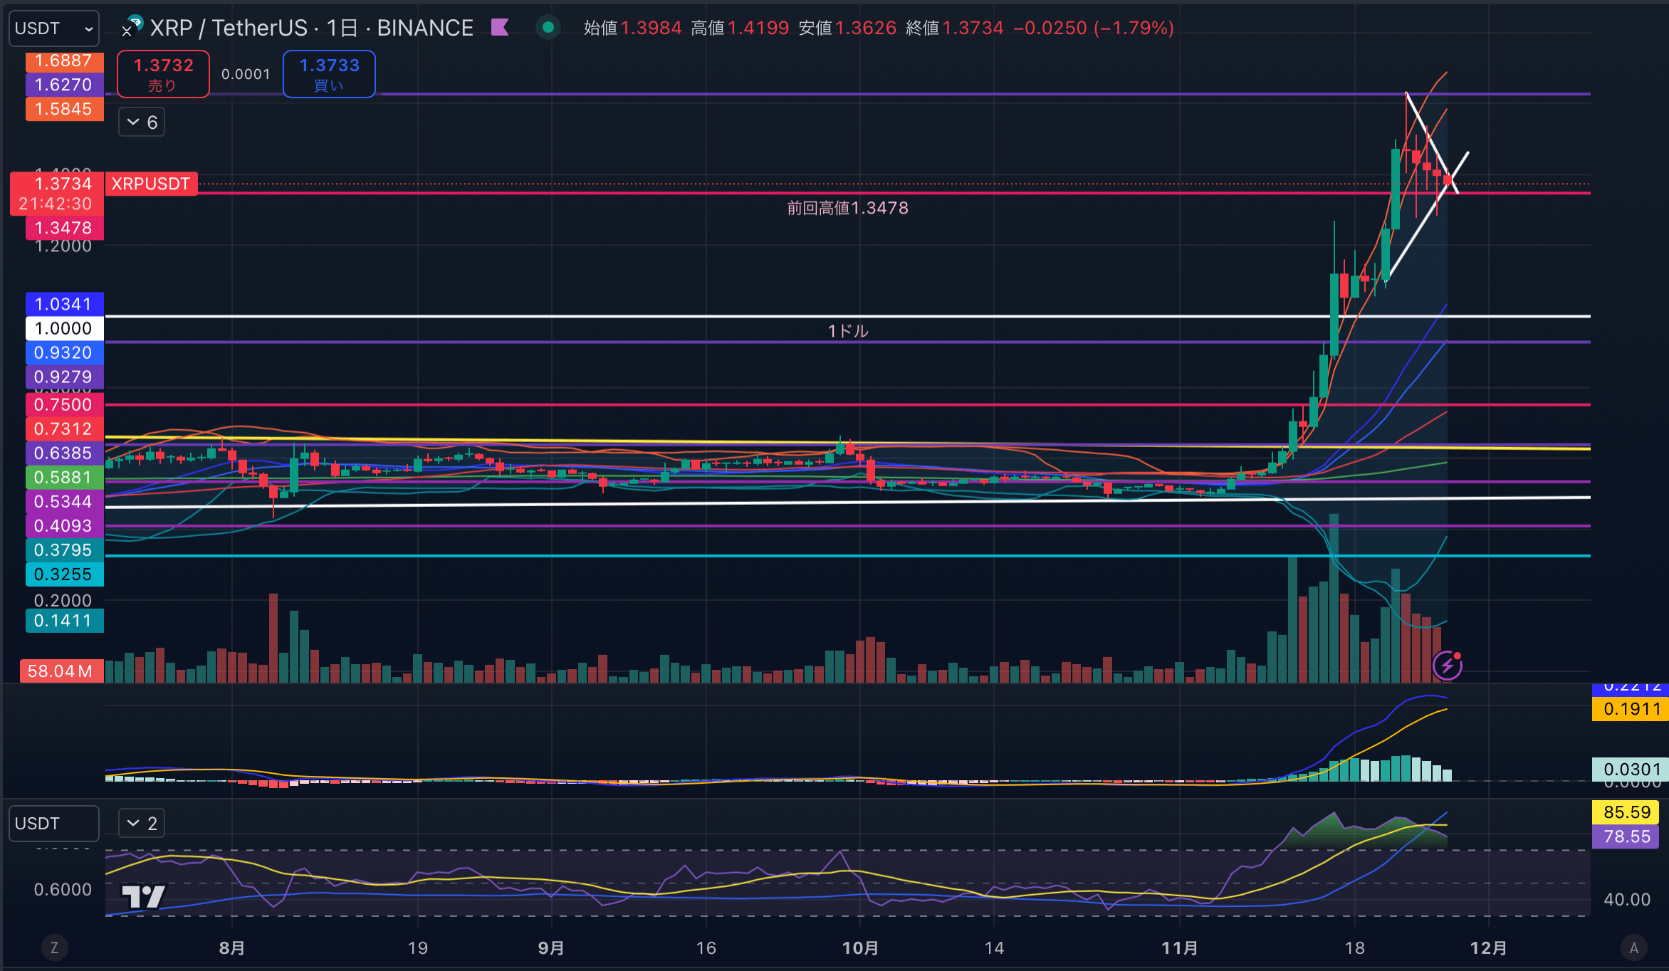
Task: Click the 安値 1.3626 low value
Action: click(847, 28)
